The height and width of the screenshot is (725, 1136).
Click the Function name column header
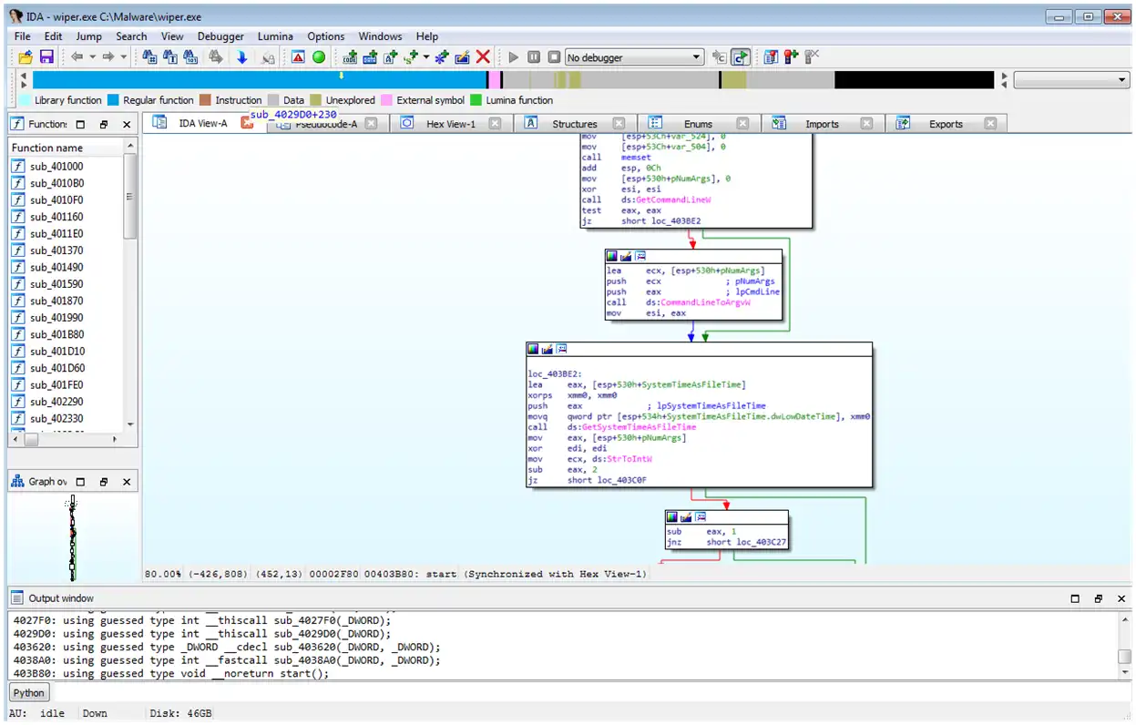66,148
